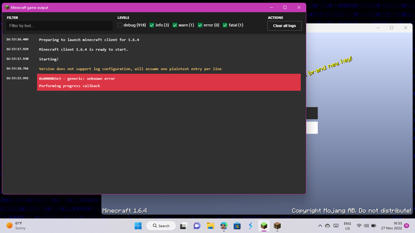Focus the Filter by text input field

point(60,26)
